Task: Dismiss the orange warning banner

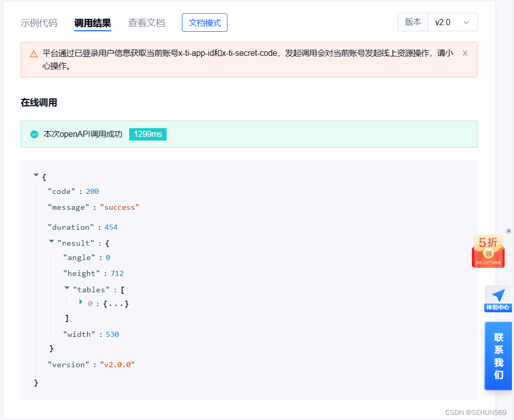Action: (465, 53)
